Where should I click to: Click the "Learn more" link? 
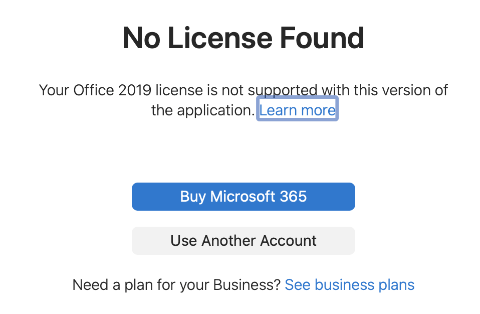coord(297,110)
